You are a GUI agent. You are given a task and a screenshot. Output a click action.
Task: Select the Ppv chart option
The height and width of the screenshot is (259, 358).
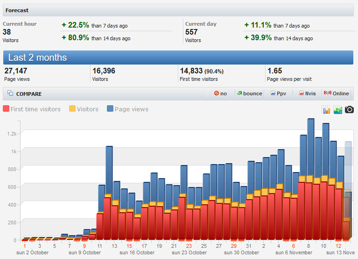click(278, 94)
